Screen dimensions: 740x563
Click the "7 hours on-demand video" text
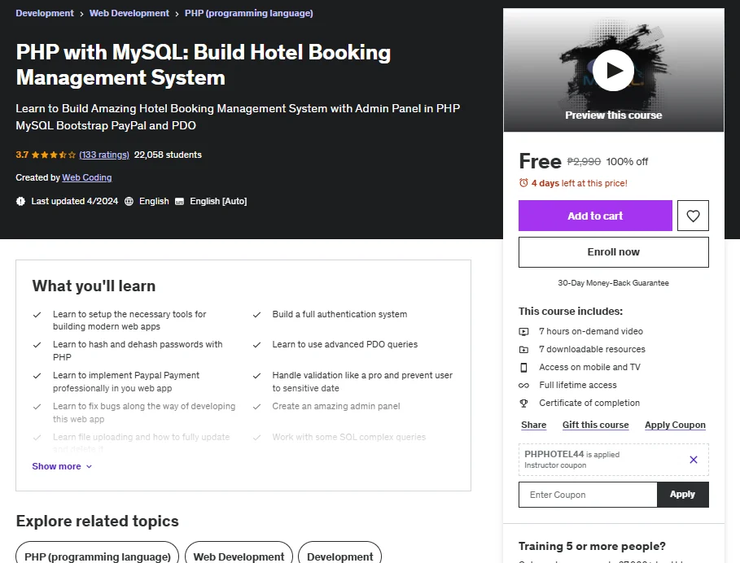[591, 331]
